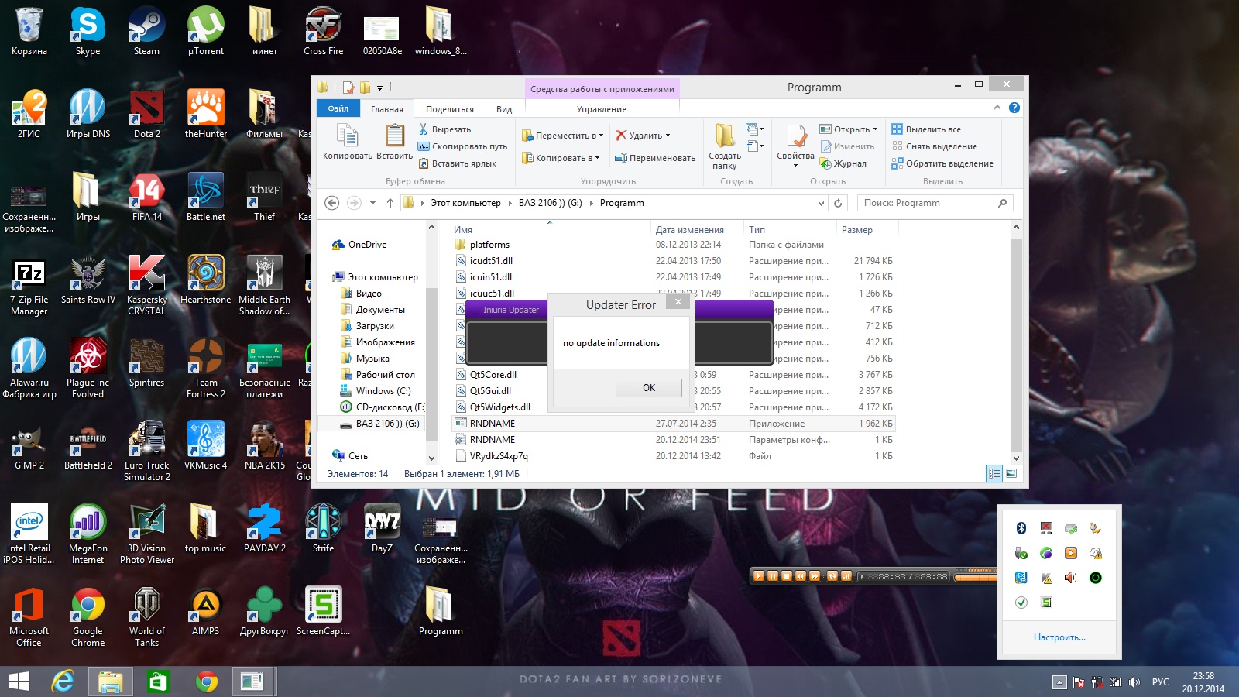
Task: Click Журнал in the ribbon
Action: tap(843, 163)
